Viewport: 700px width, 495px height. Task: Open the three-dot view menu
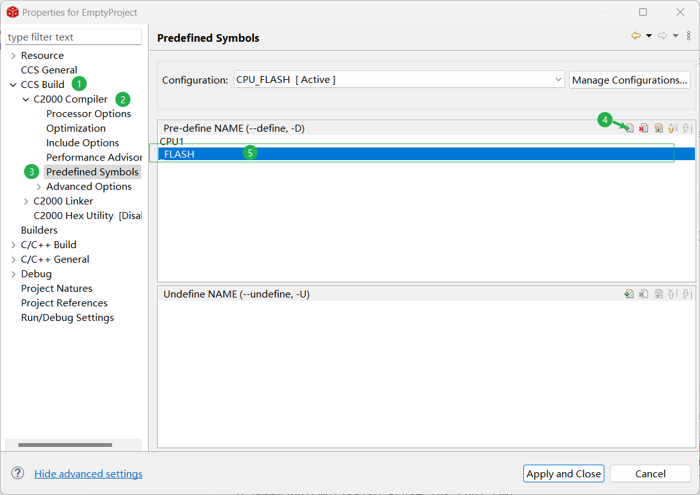(x=689, y=36)
